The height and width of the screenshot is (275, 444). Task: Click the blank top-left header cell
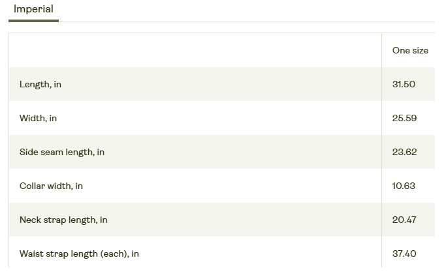[195, 50]
